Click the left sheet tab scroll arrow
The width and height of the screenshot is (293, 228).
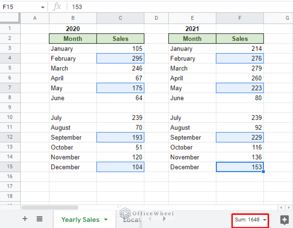[150, 219]
